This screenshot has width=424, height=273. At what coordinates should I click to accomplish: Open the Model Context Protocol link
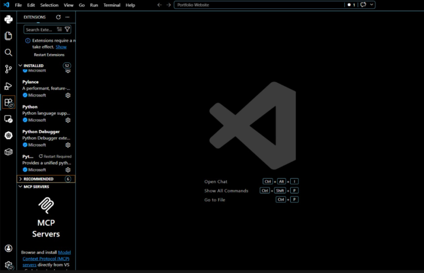46,259
